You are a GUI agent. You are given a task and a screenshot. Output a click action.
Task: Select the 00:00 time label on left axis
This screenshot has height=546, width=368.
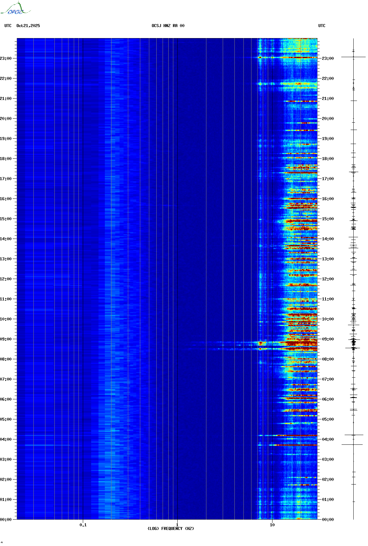6,520
